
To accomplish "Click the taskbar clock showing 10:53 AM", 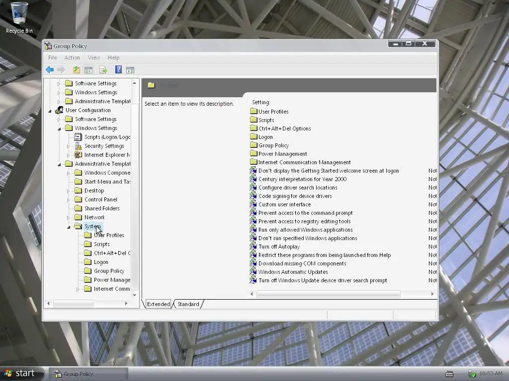I will [491, 374].
